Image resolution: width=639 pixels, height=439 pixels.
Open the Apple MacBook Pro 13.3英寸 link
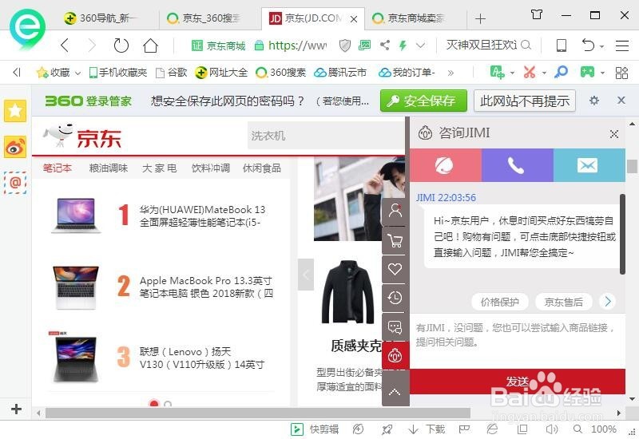click(x=206, y=287)
